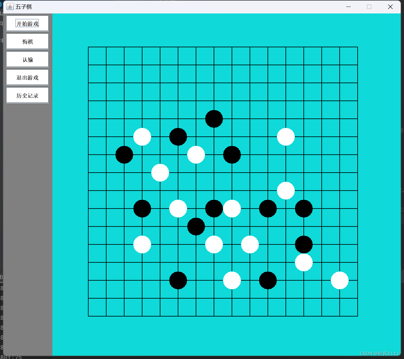Quit using the 退出游戏 button
The height and width of the screenshot is (359, 404).
pos(27,77)
